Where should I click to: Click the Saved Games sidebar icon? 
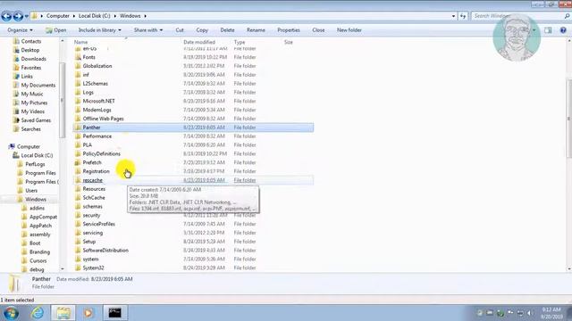click(x=16, y=120)
